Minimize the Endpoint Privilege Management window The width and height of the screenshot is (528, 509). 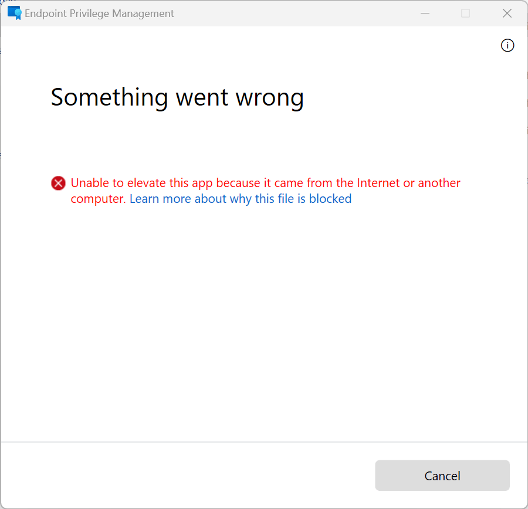(425, 13)
